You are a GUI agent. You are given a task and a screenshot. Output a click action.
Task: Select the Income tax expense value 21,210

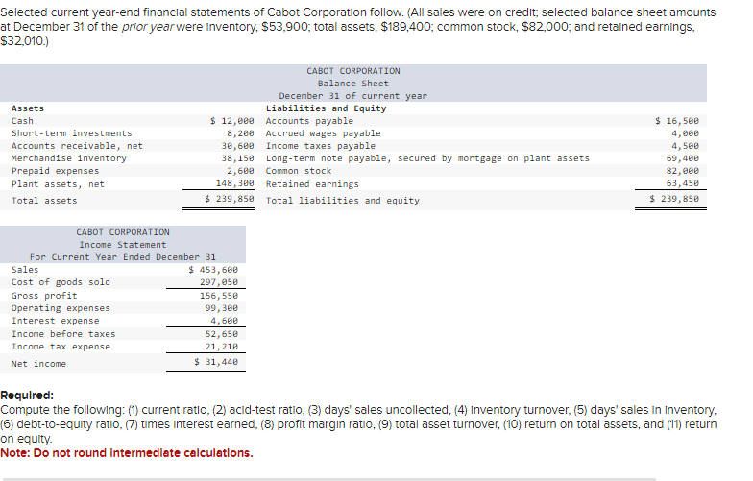(x=221, y=347)
